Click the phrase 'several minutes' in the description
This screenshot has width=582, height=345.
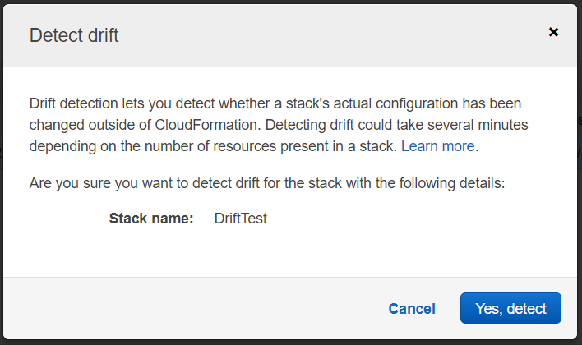pyautogui.click(x=480, y=125)
